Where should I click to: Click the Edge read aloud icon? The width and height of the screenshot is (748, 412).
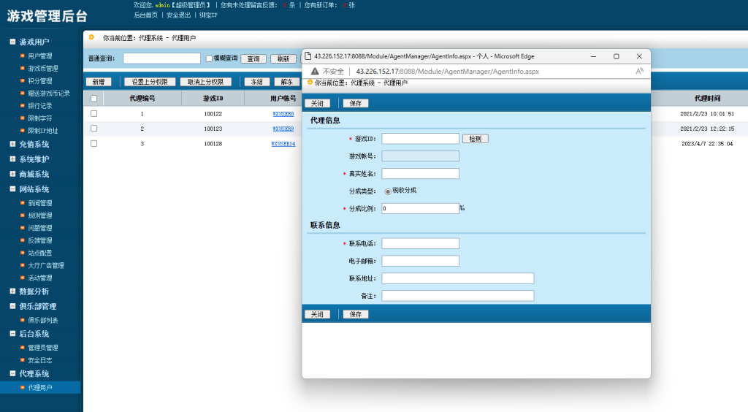tap(639, 71)
